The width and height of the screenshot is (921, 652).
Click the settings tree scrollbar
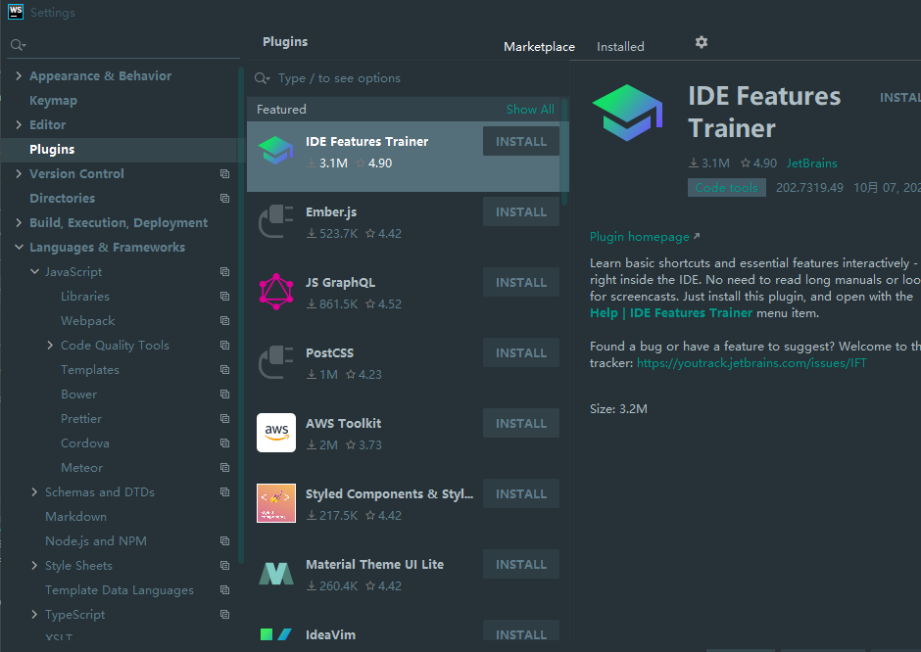tap(241, 315)
